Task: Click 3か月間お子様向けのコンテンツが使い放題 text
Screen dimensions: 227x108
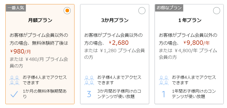Action: pos(119,94)
